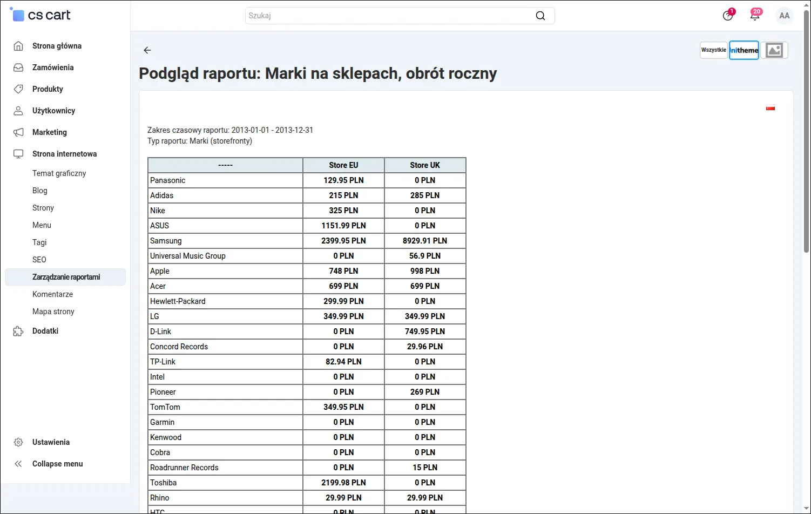Click the Typ raportu: Marki (storefronty) line
Image resolution: width=811 pixels, height=514 pixels.
click(x=200, y=141)
